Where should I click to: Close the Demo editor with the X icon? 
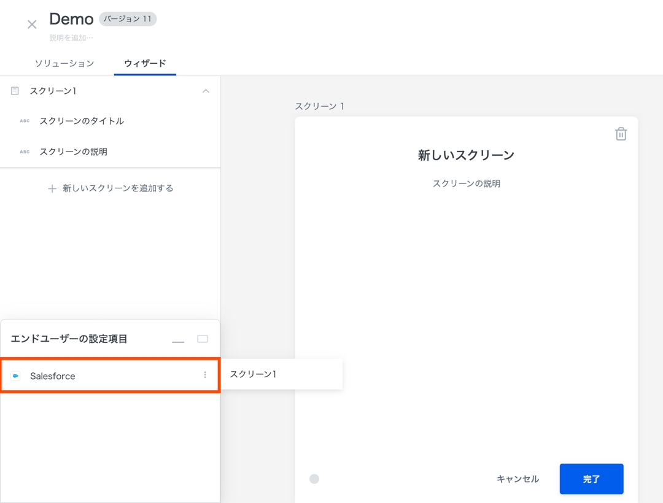pos(32,25)
